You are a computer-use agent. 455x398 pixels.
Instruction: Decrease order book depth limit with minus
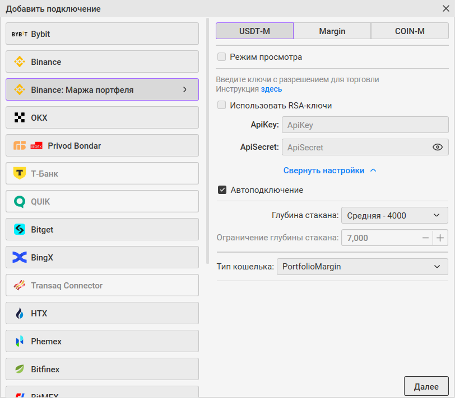click(425, 238)
